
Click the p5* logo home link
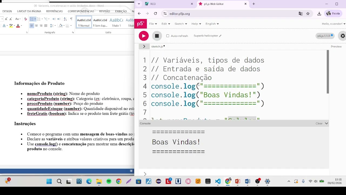pyautogui.click(x=141, y=24)
